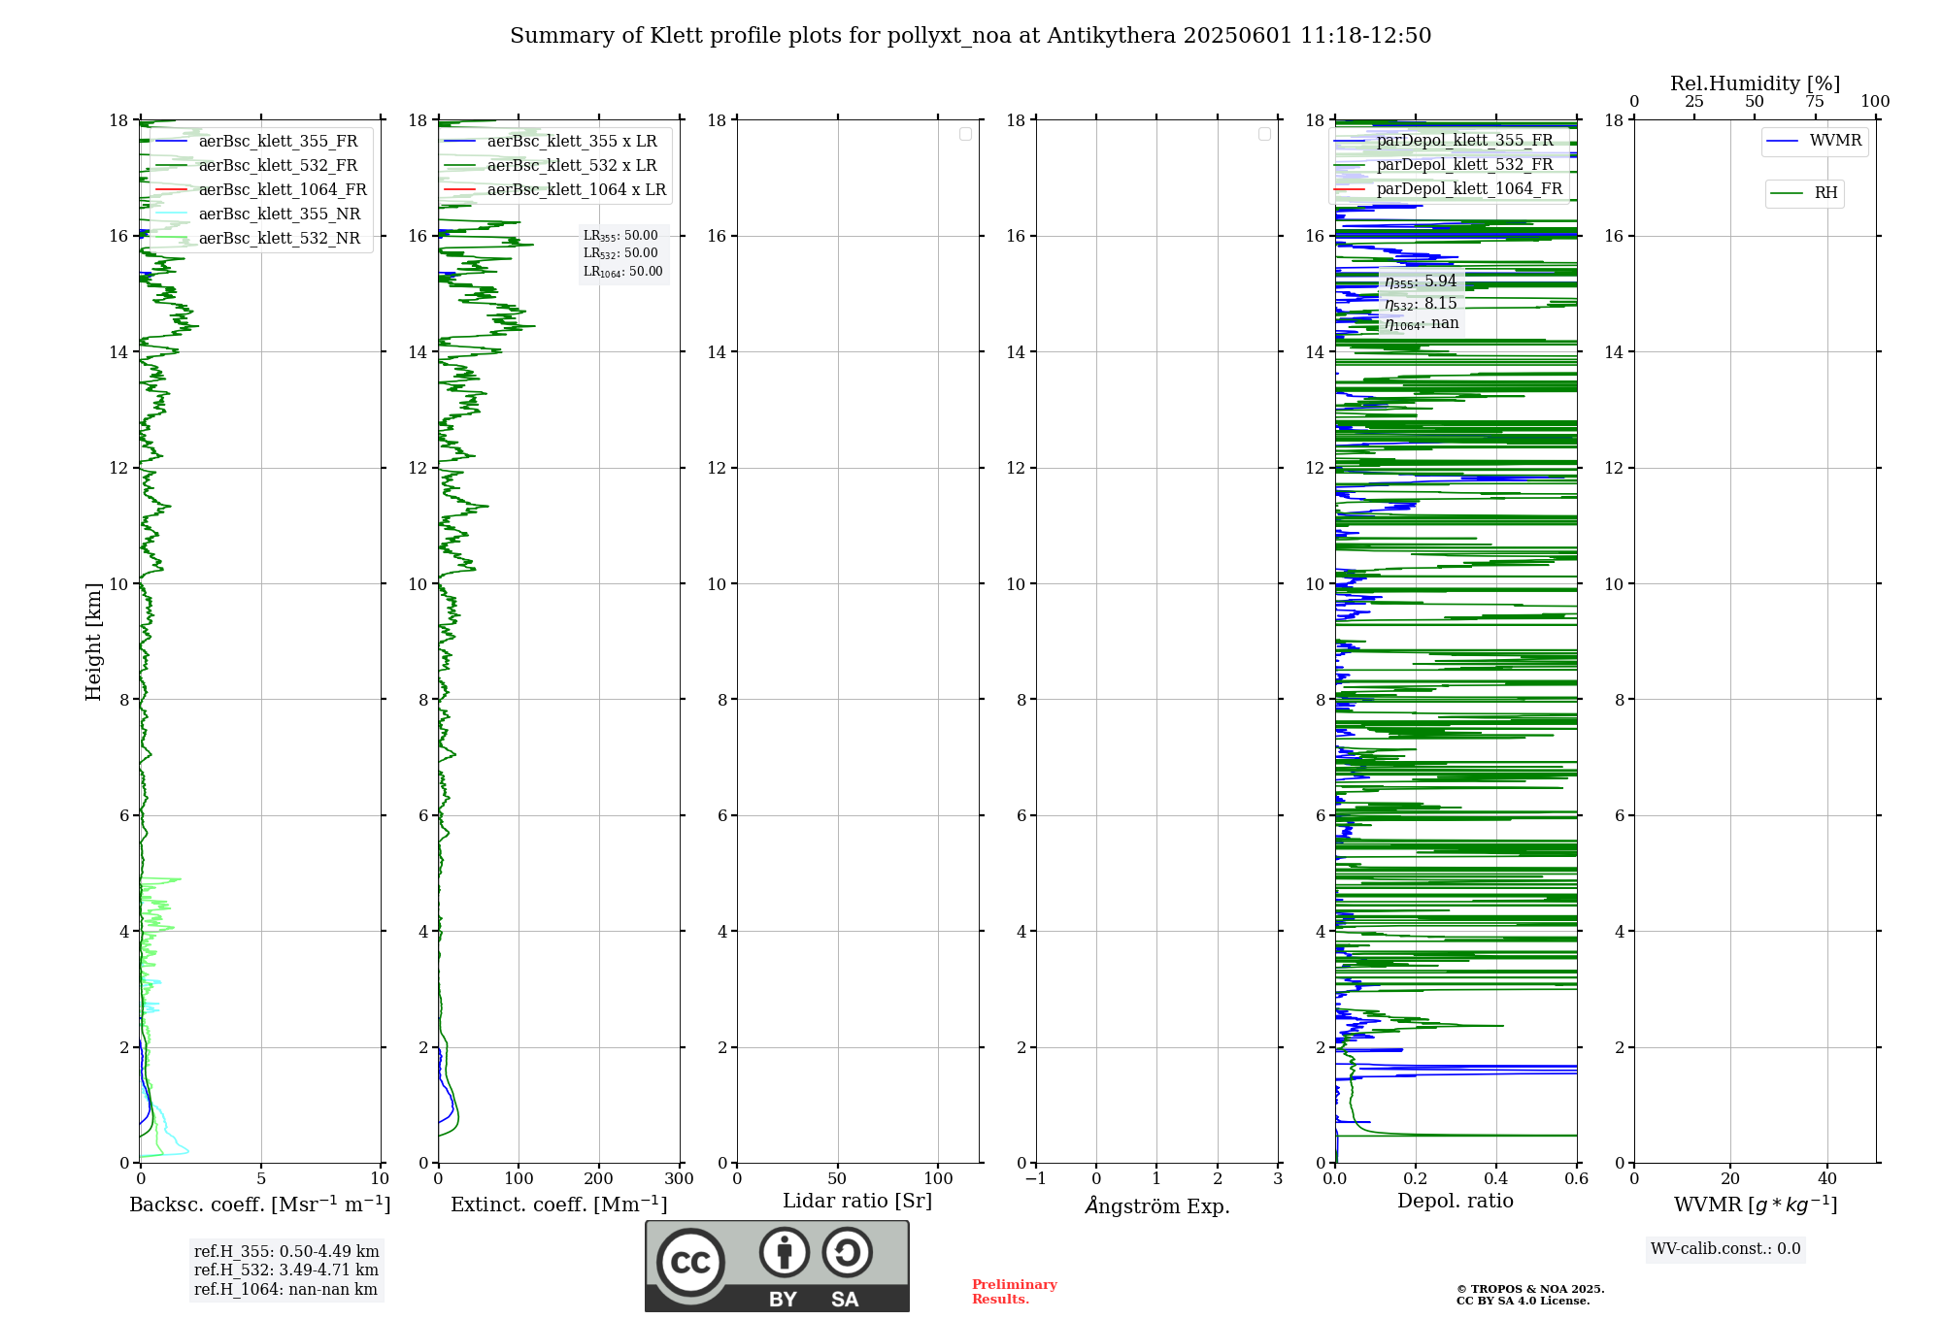Click the attribution person icon above BY

click(785, 1252)
